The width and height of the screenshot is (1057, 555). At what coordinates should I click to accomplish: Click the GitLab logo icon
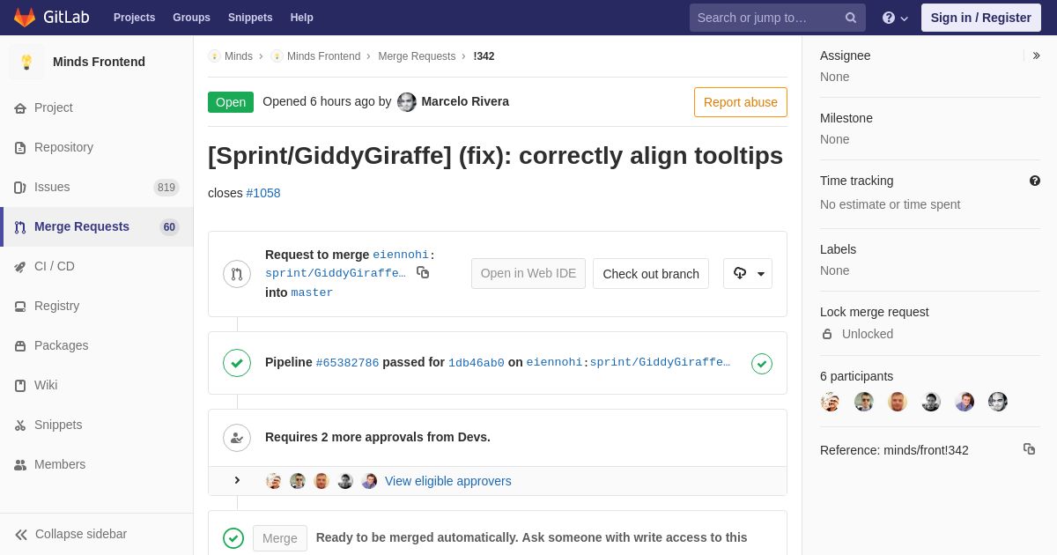pyautogui.click(x=25, y=18)
